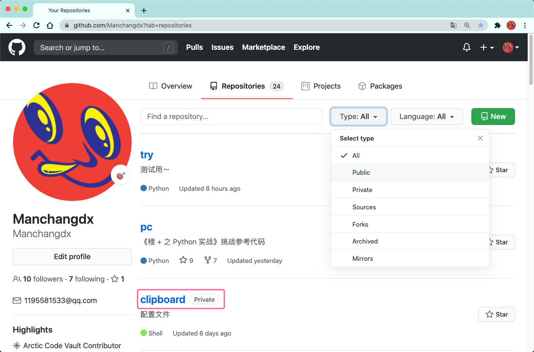The height and width of the screenshot is (352, 534).
Task: Select All in the type list
Action: tap(410, 155)
